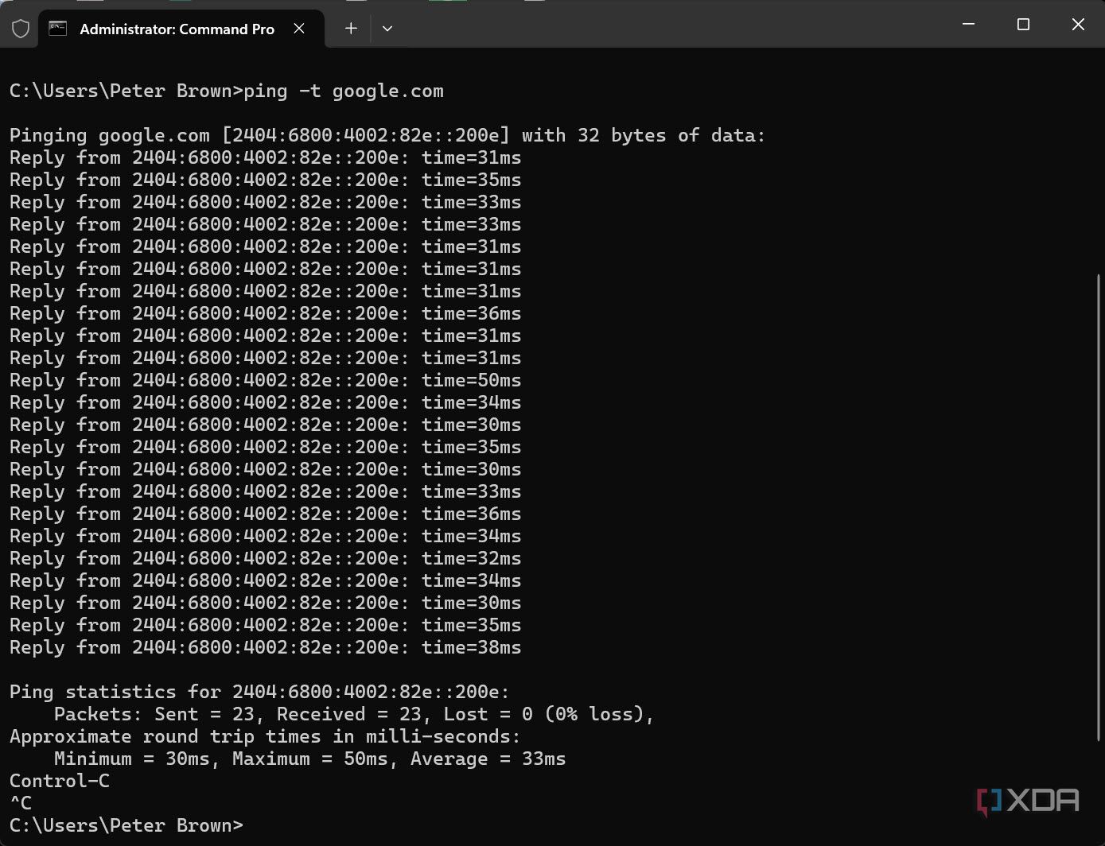Select the Administrator: Command Pro tab
This screenshot has width=1105, height=846.
181,29
